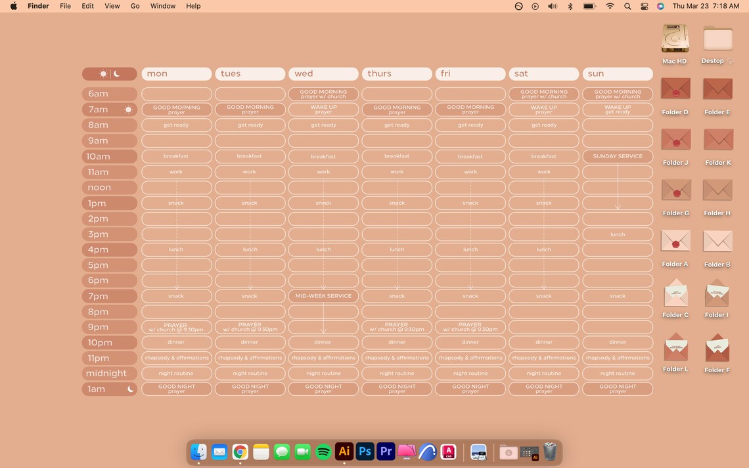Toggle Do Not Disturb in the menu bar
The image size is (749, 468).
tap(518, 6)
